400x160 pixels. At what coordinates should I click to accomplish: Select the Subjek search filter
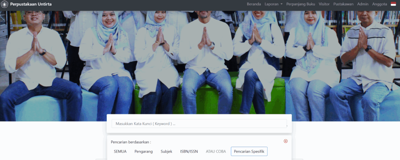[166, 151]
